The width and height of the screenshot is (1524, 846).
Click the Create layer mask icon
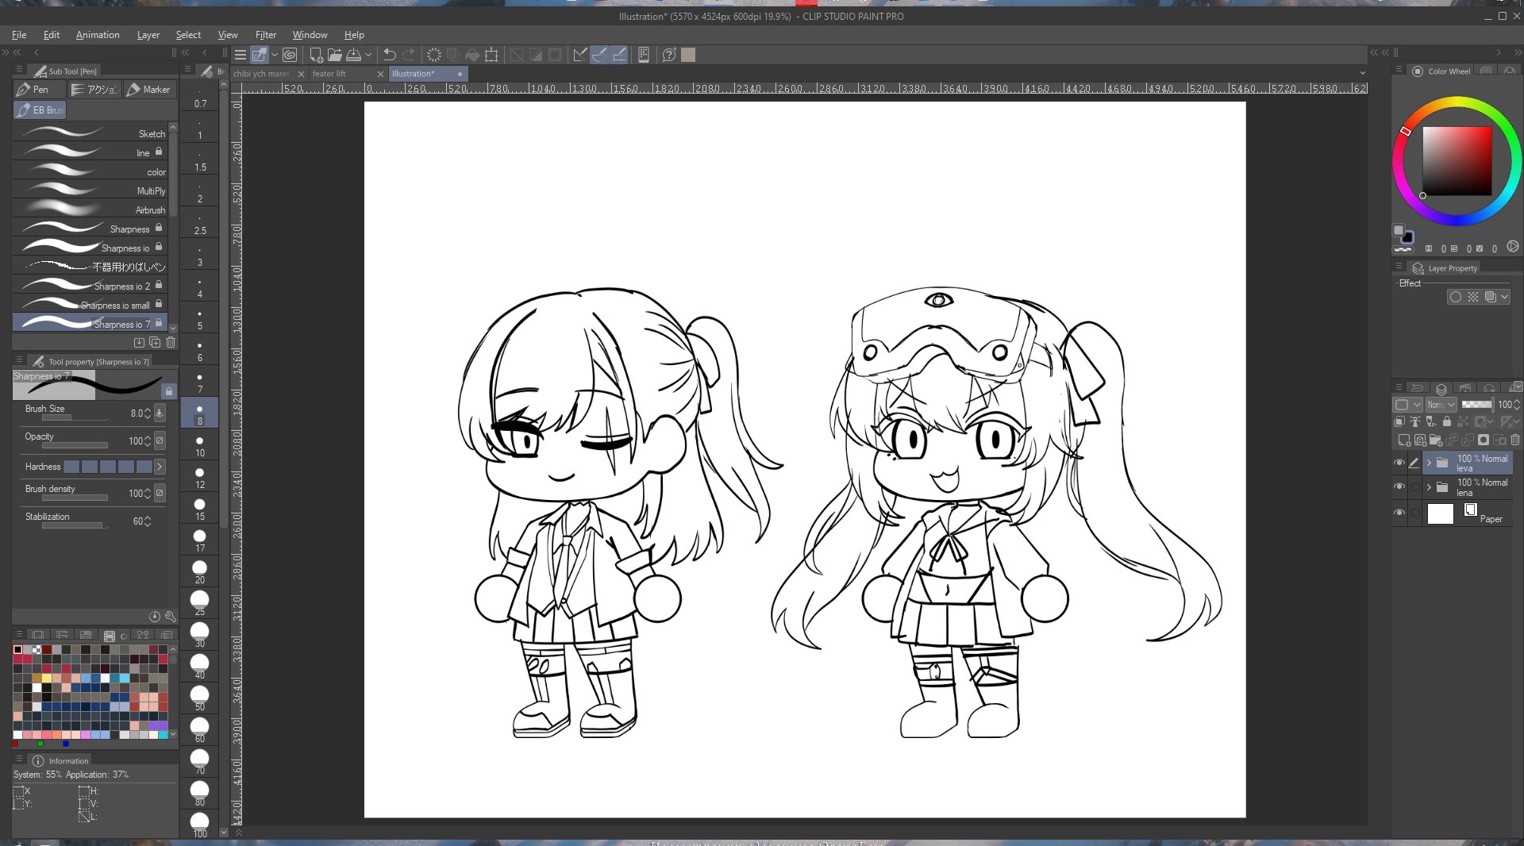(x=1483, y=440)
